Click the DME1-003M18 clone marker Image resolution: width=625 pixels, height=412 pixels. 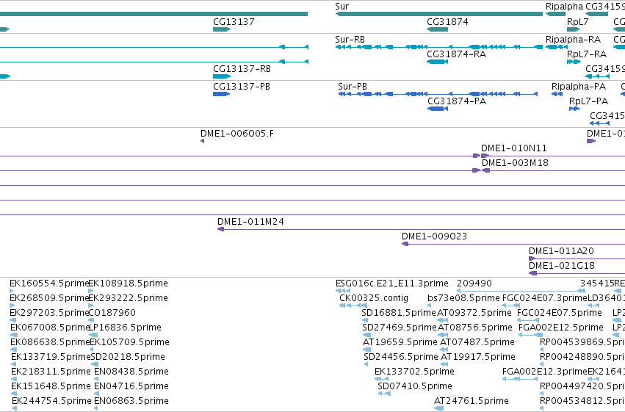pyautogui.click(x=486, y=170)
